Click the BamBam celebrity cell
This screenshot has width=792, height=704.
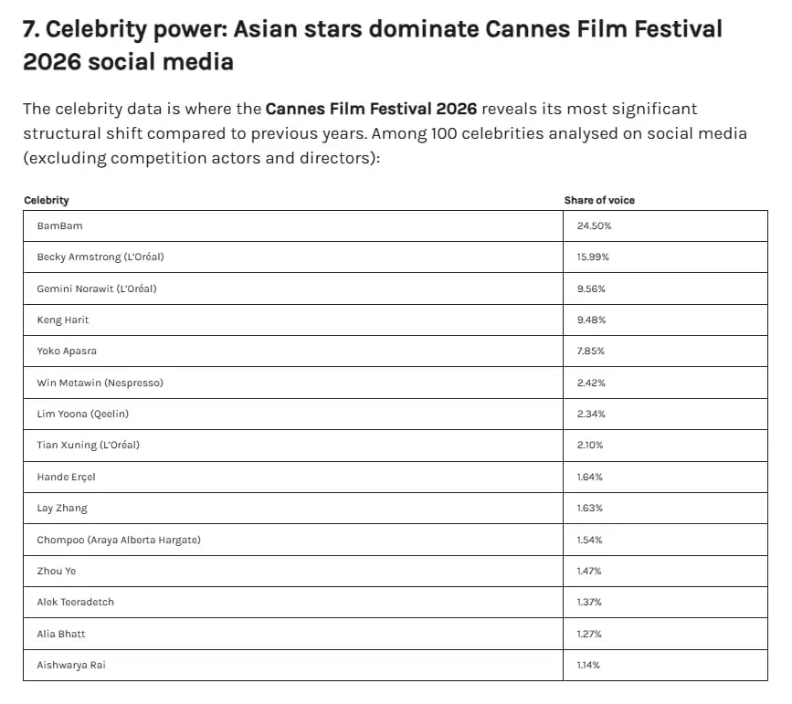293,226
